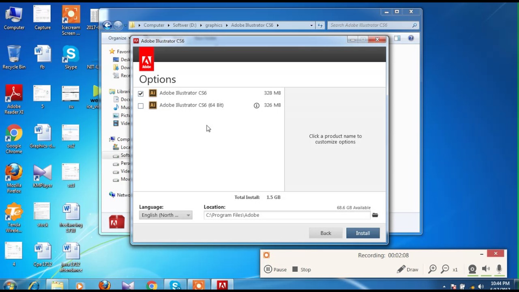519x292 pixels.
Task: Click the Windows Start button
Action: point(11,286)
